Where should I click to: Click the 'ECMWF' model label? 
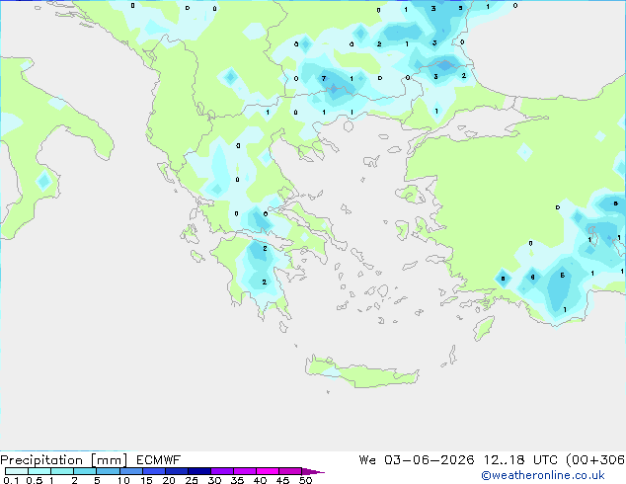coord(159,460)
